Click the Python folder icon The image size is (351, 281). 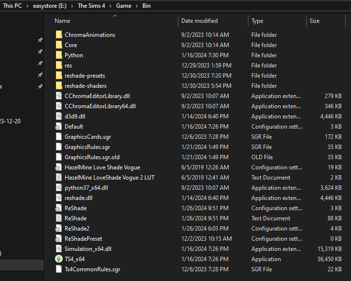coord(59,55)
